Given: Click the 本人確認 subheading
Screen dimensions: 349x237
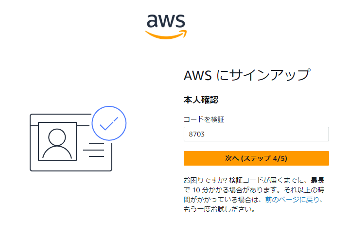Looking at the screenshot, I should point(201,100).
